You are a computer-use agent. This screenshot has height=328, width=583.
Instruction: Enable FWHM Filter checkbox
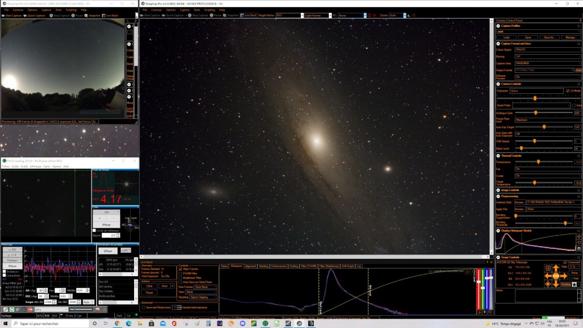point(180,273)
